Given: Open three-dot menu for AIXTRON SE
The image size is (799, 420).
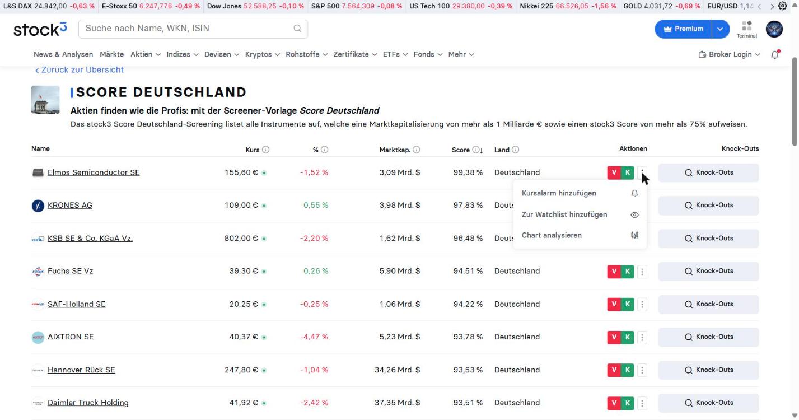Looking at the screenshot, I should [x=642, y=337].
